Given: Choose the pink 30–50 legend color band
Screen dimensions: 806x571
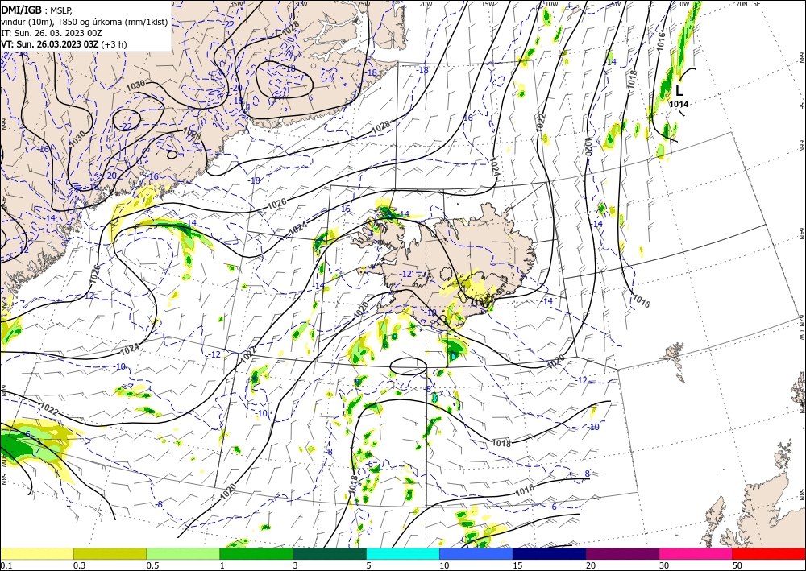Looking at the screenshot, I should pyautogui.click(x=696, y=553).
